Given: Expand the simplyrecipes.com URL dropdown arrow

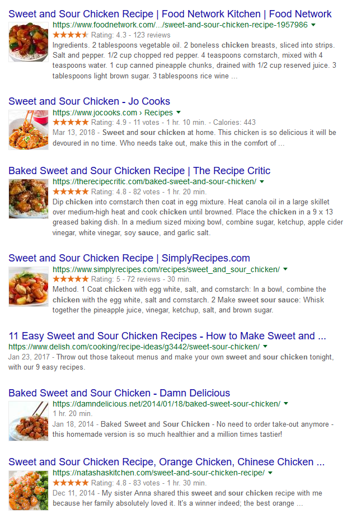Looking at the screenshot, I should (x=285, y=269).
